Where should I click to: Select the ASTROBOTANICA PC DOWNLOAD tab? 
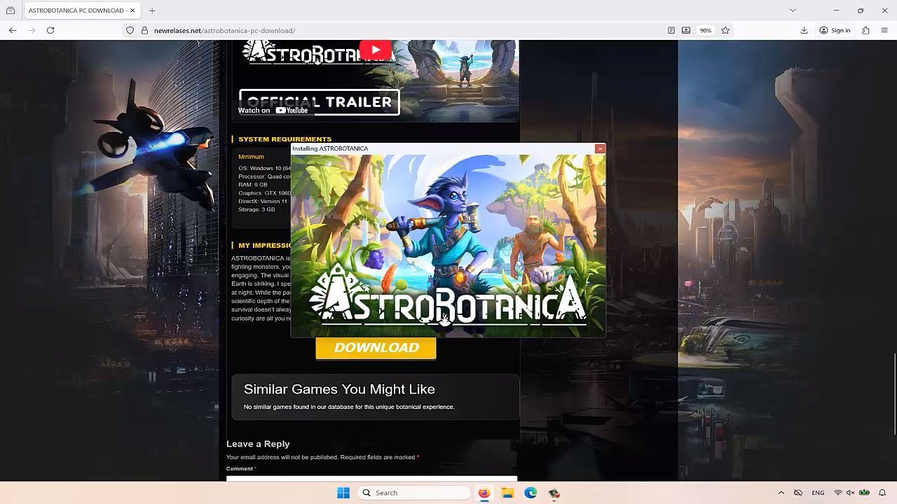tap(76, 10)
